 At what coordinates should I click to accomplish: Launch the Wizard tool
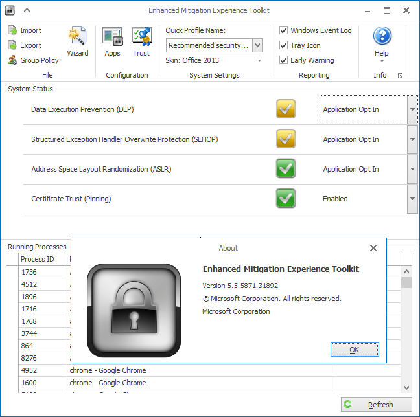pos(78,41)
